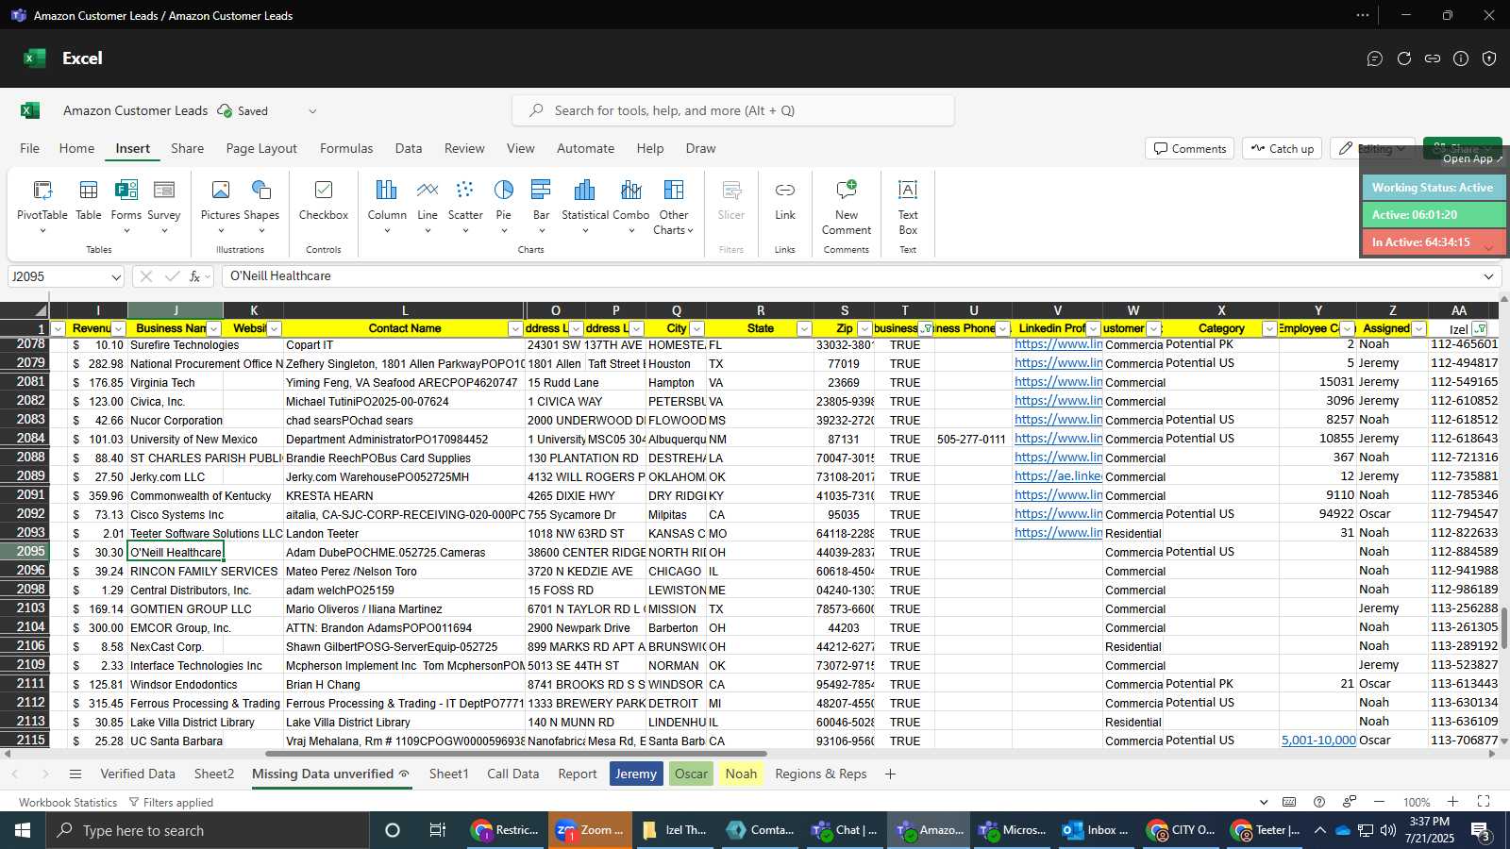
Task: Click the horizontal scrollbar thumb
Action: [516, 754]
